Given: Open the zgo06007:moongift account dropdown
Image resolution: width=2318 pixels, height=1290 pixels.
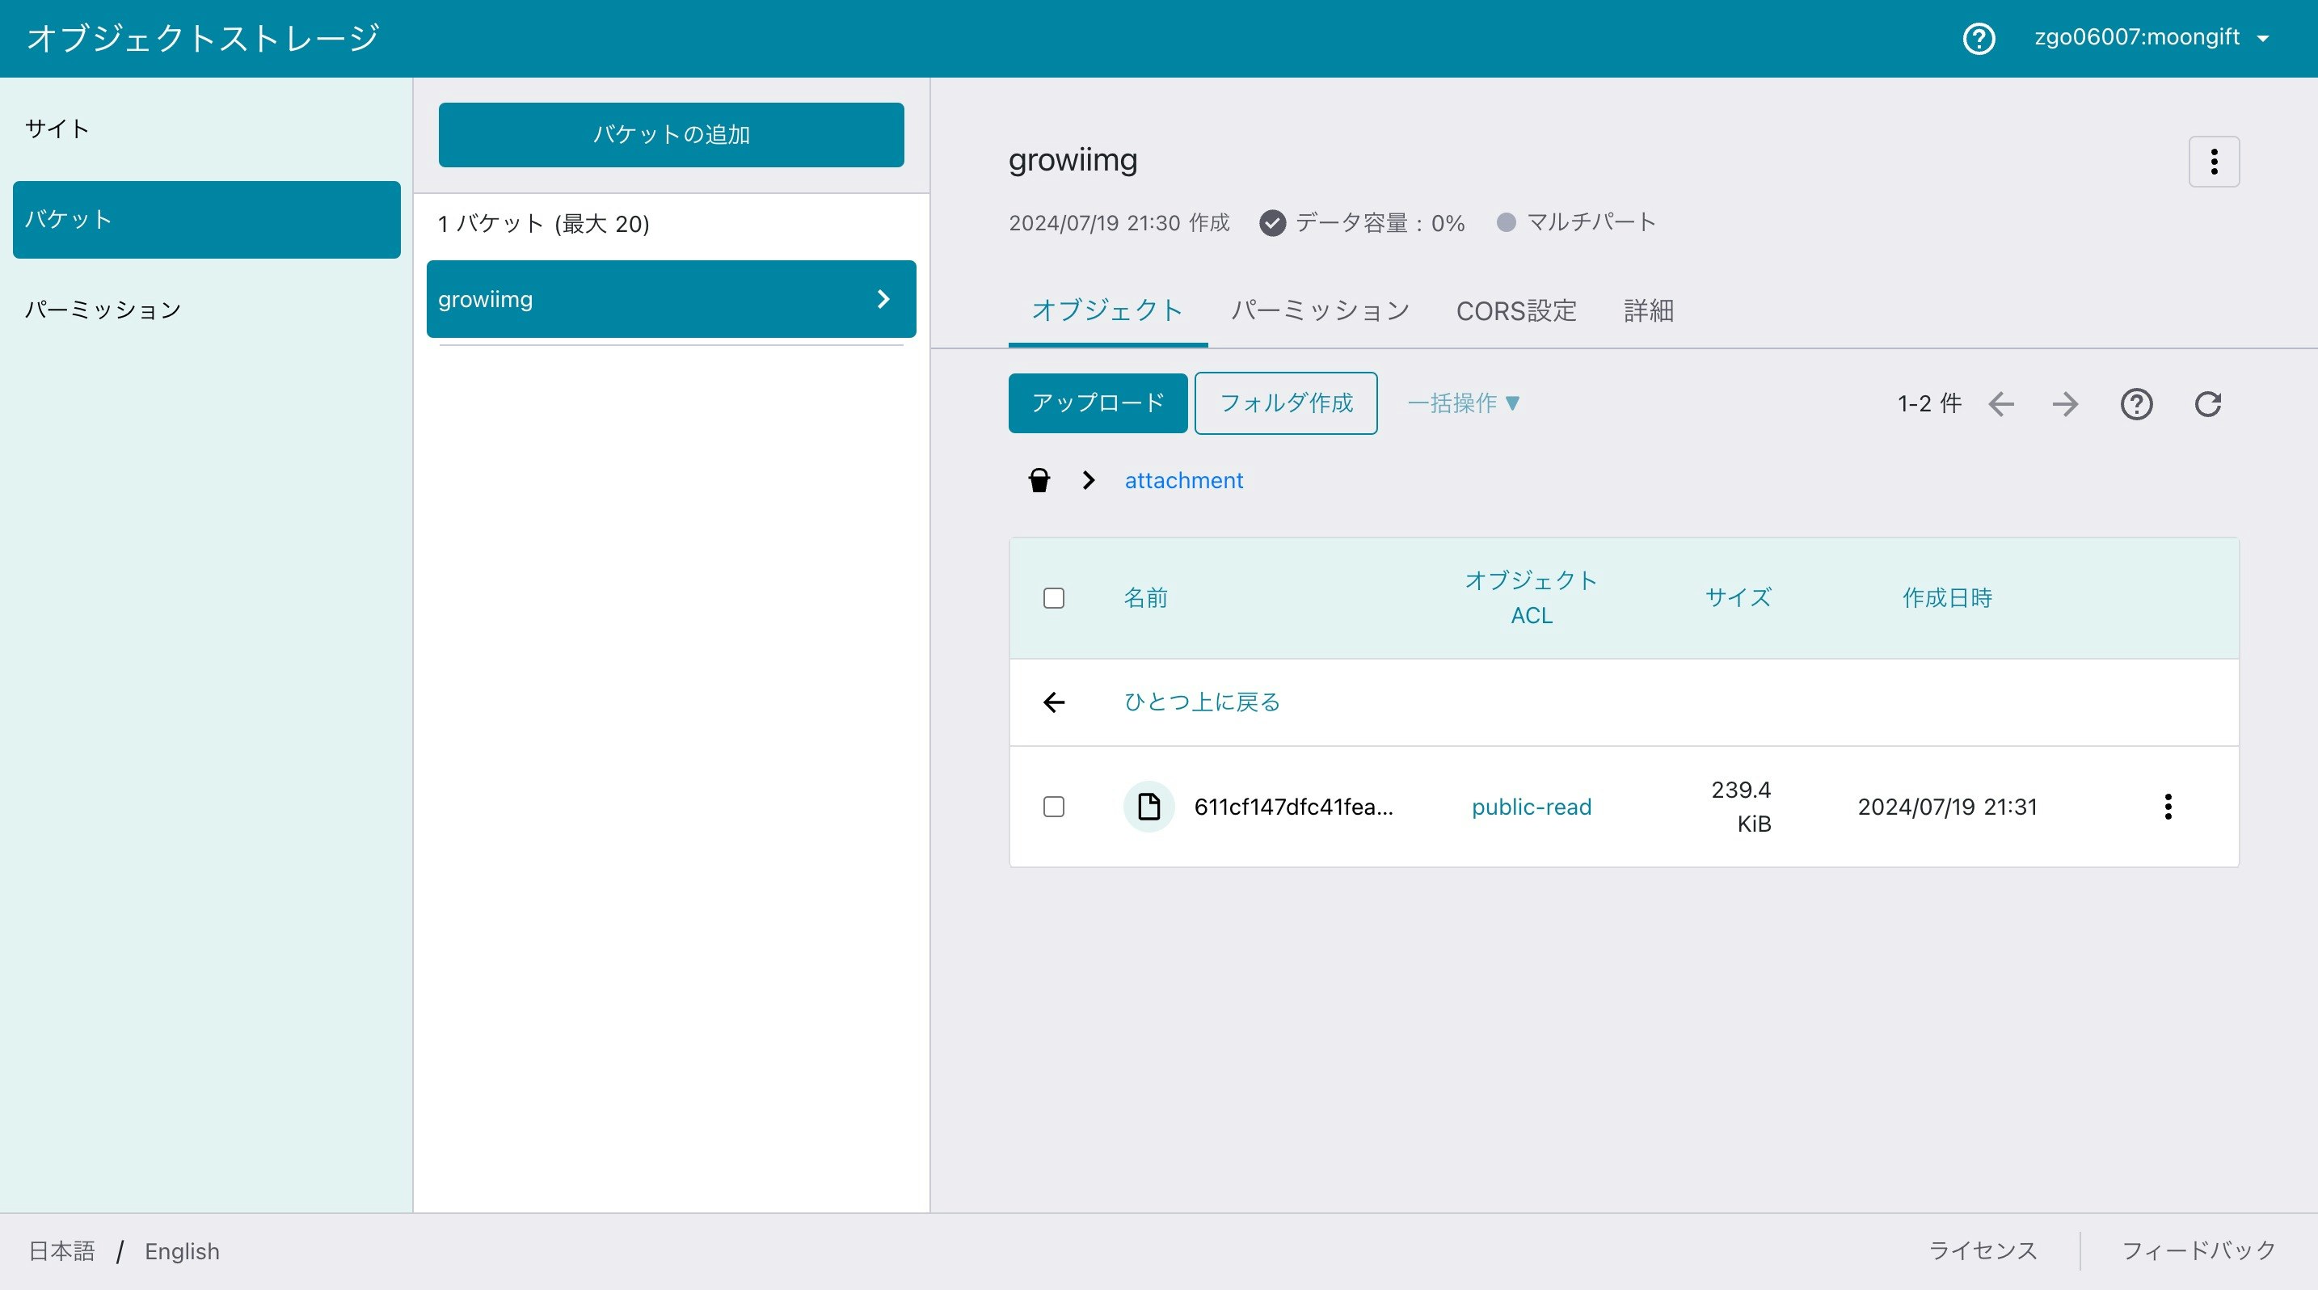Looking at the screenshot, I should pyautogui.click(x=2151, y=38).
